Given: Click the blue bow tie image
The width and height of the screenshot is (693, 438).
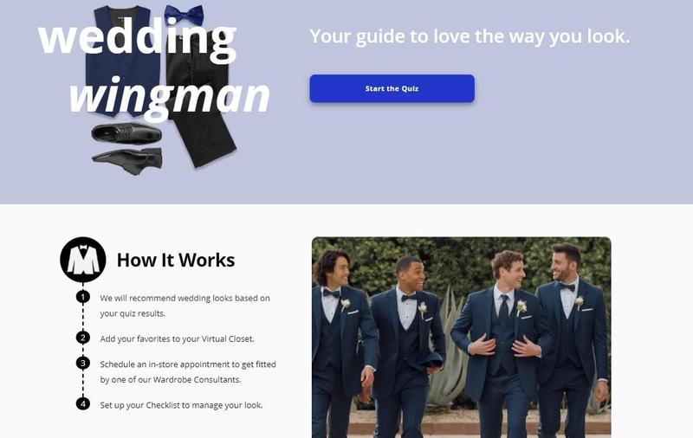Looking at the screenshot, I should (184, 15).
